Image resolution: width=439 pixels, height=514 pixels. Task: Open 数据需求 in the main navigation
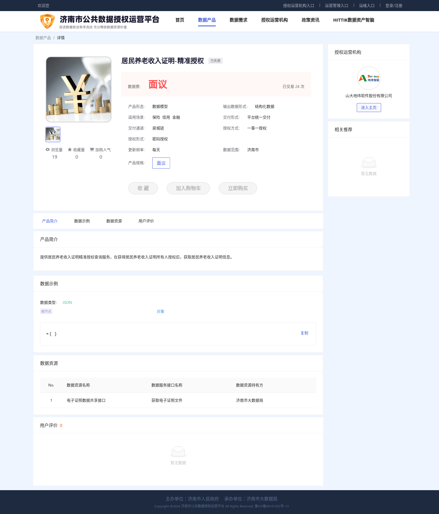click(x=238, y=20)
